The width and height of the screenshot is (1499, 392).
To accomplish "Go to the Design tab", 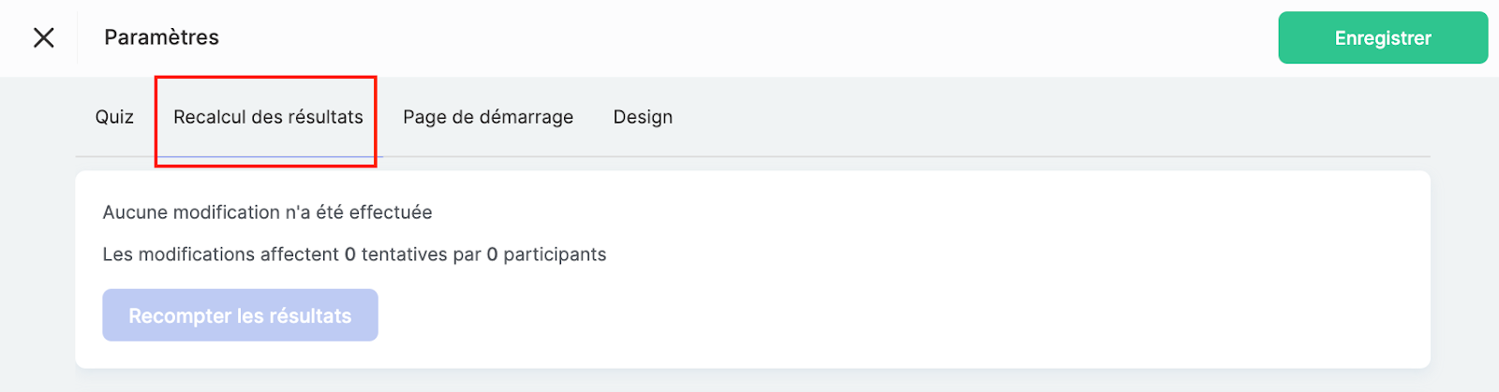I will point(643,117).
